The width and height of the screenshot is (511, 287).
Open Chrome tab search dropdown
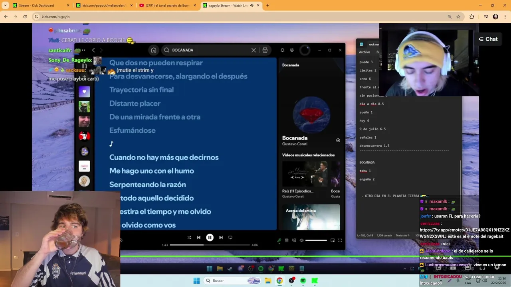click(6, 6)
